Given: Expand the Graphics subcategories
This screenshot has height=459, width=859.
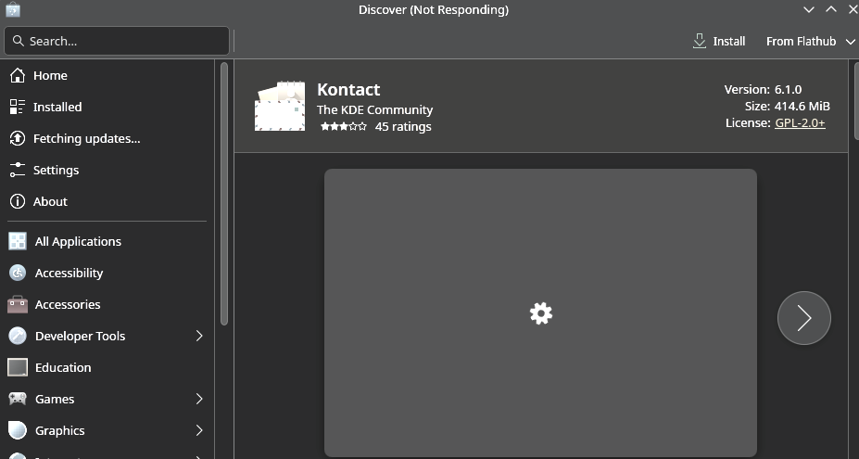Looking at the screenshot, I should 199,430.
